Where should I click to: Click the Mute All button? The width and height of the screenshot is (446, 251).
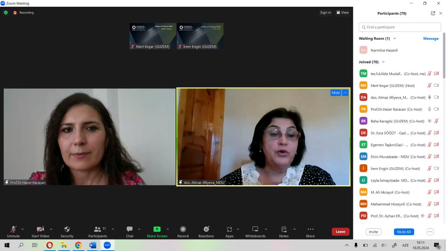tap(404, 232)
